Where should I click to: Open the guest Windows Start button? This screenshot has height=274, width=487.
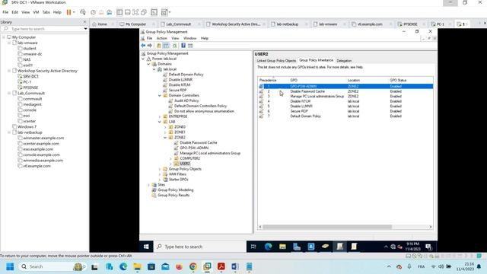tap(146, 247)
